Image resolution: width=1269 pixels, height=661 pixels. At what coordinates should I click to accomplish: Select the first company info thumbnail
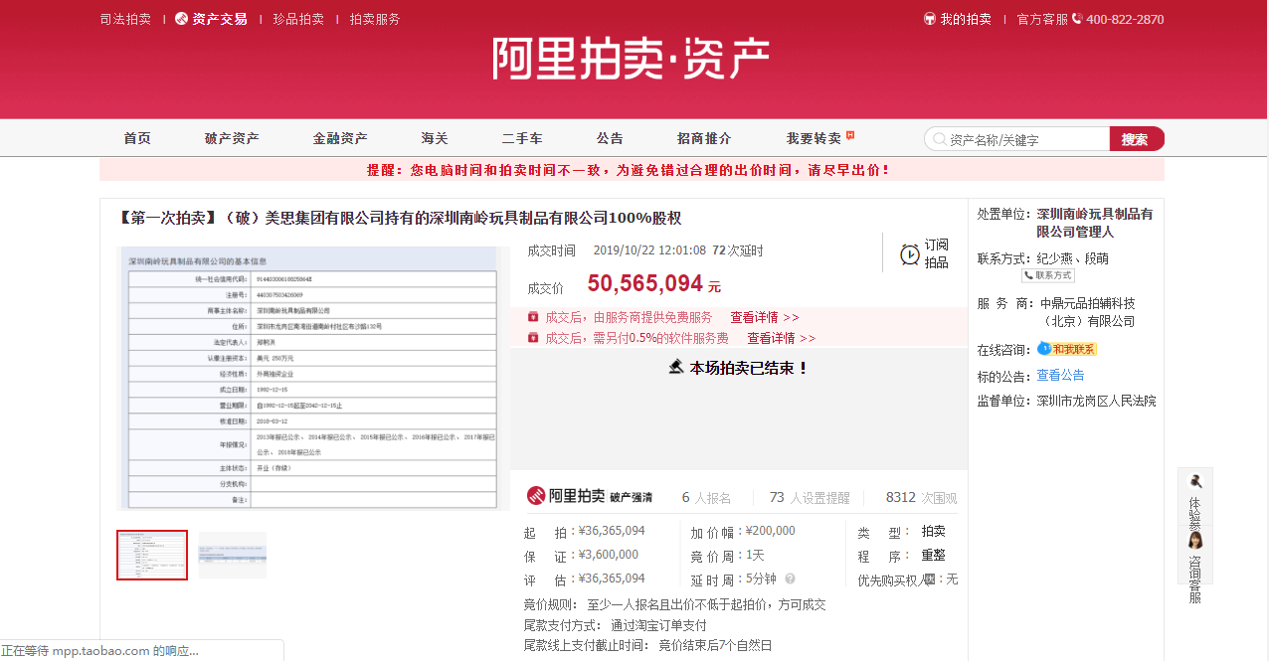(x=152, y=555)
